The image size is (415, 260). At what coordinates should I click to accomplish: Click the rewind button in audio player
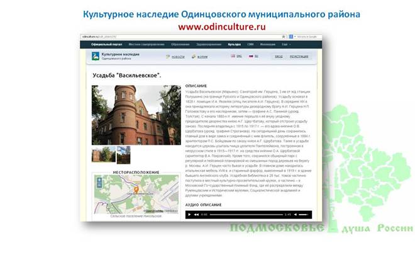[196, 215]
